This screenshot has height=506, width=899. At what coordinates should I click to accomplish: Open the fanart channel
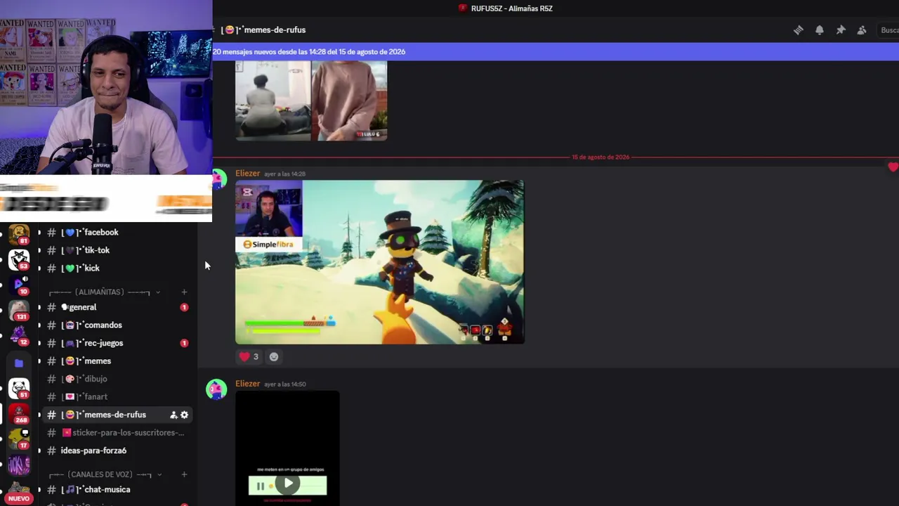(x=117, y=397)
